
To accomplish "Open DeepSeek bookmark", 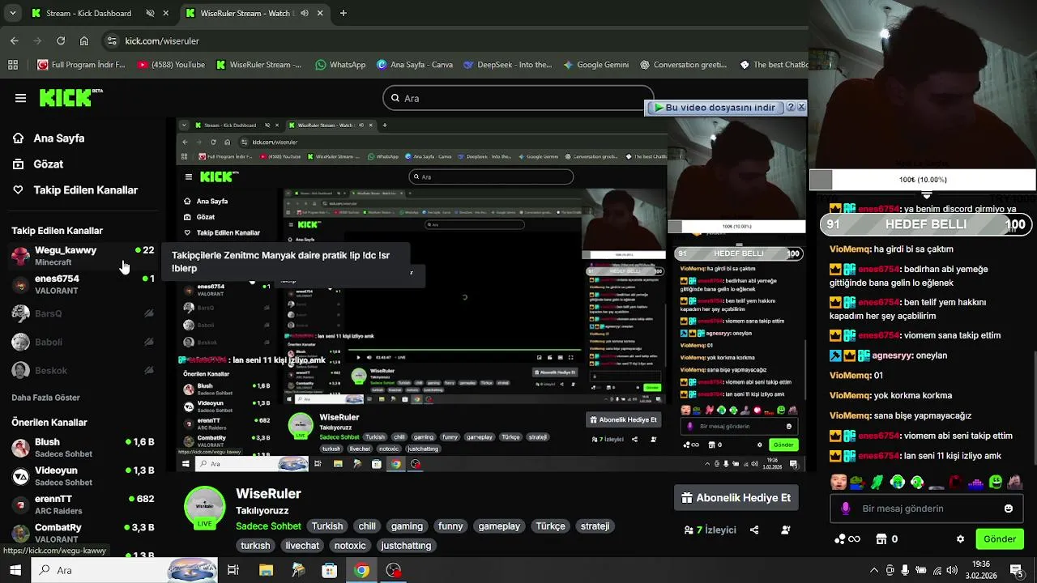I will pyautogui.click(x=507, y=65).
